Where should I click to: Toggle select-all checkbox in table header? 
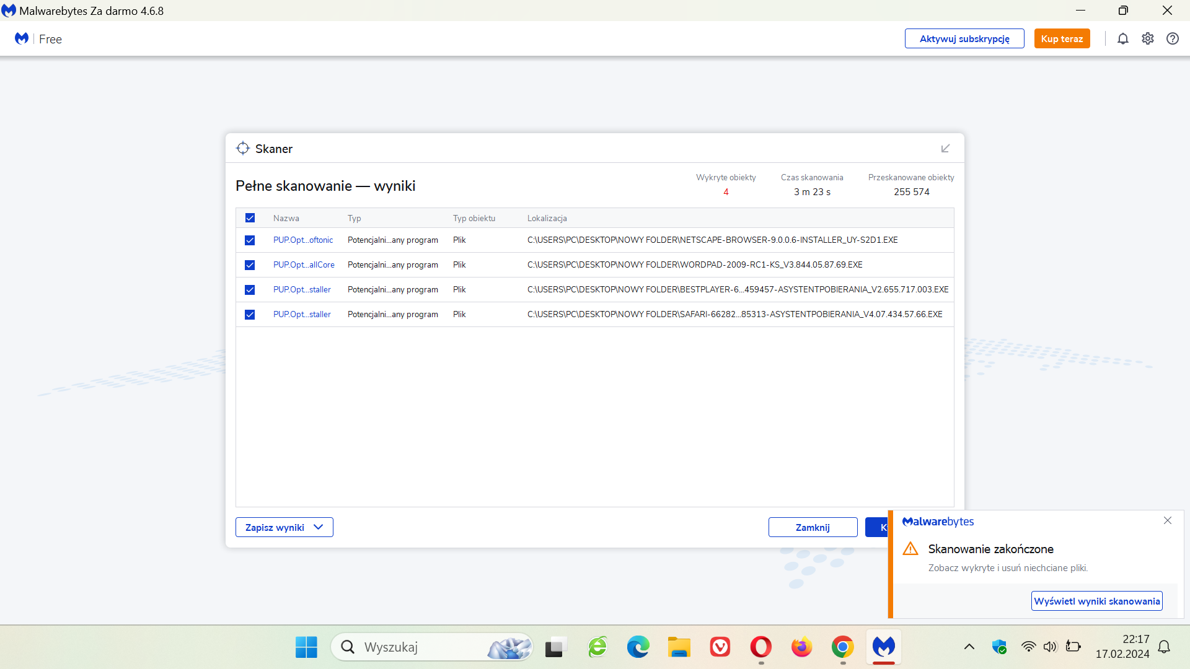pyautogui.click(x=250, y=218)
